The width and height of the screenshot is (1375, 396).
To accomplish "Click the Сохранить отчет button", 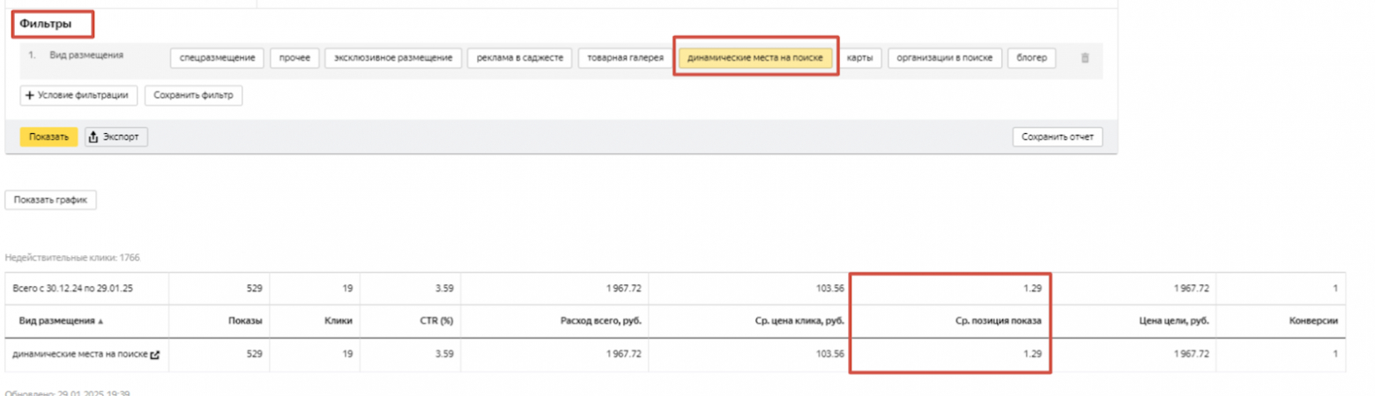I will click(x=1057, y=137).
